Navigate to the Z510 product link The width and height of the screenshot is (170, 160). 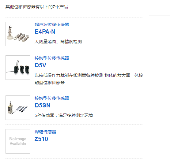coord(41,139)
